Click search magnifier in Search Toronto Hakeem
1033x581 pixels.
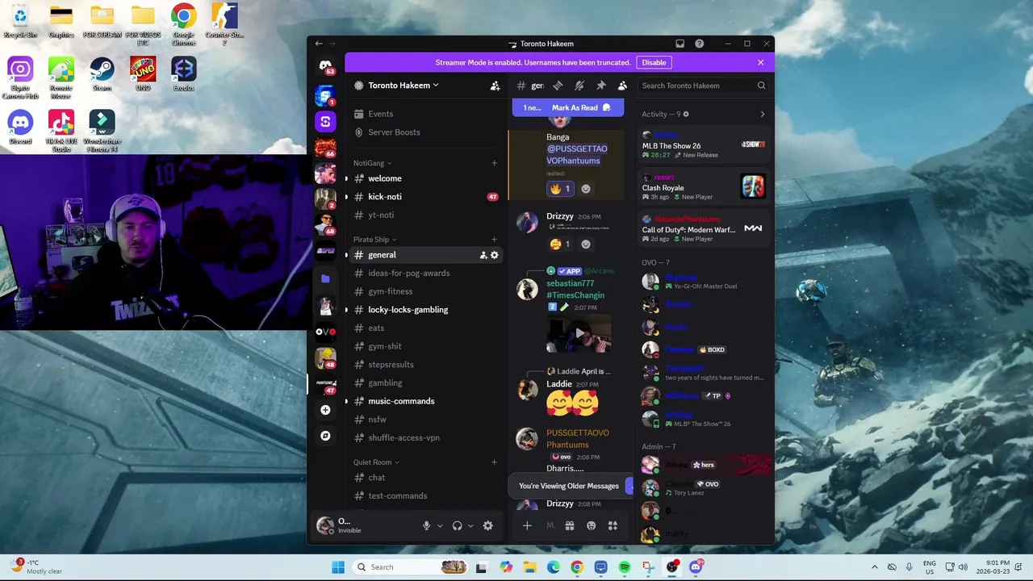tap(761, 86)
